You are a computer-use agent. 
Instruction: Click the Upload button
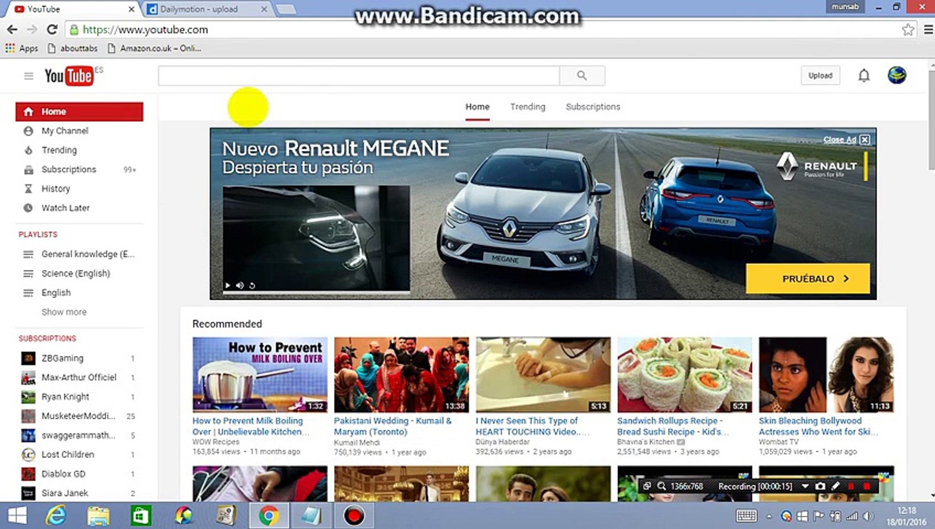[820, 75]
